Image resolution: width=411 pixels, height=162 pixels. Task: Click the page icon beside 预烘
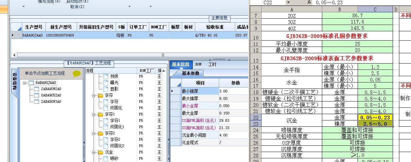(106, 77)
